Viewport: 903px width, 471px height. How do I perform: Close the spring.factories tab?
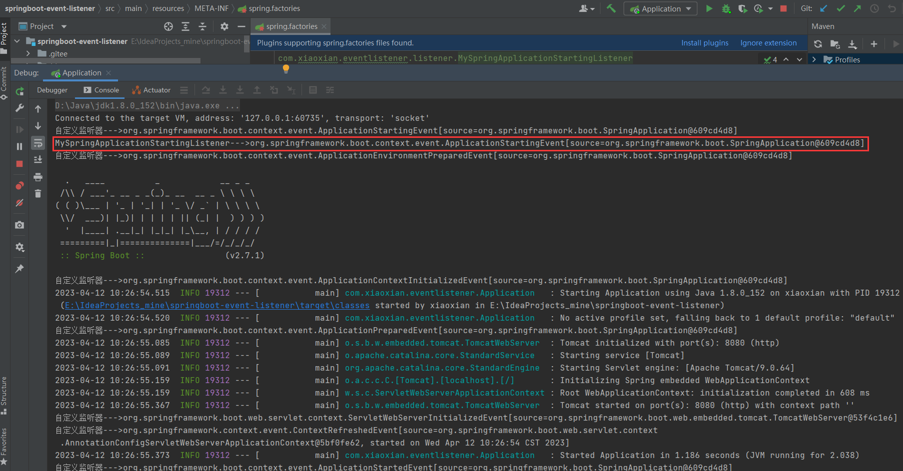pos(324,26)
